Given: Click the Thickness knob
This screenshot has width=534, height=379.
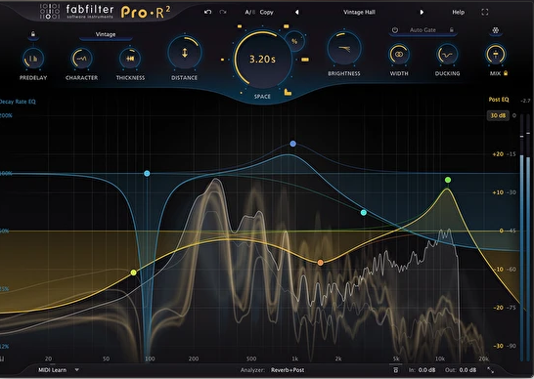Looking at the screenshot, I should pos(130,59).
